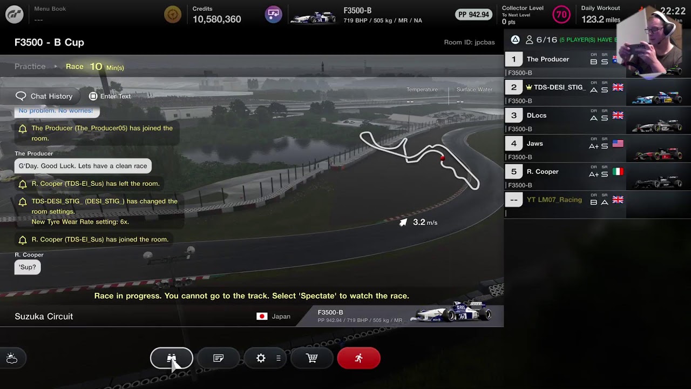Click bell icon beside The Producer joined message

click(x=23, y=129)
